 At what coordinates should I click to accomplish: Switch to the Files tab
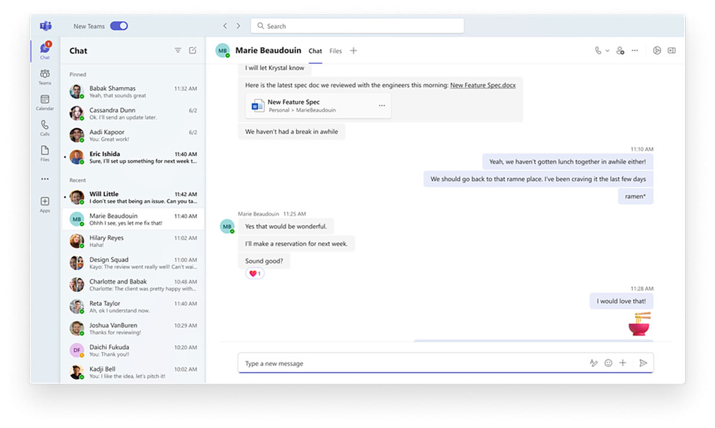[x=335, y=51]
